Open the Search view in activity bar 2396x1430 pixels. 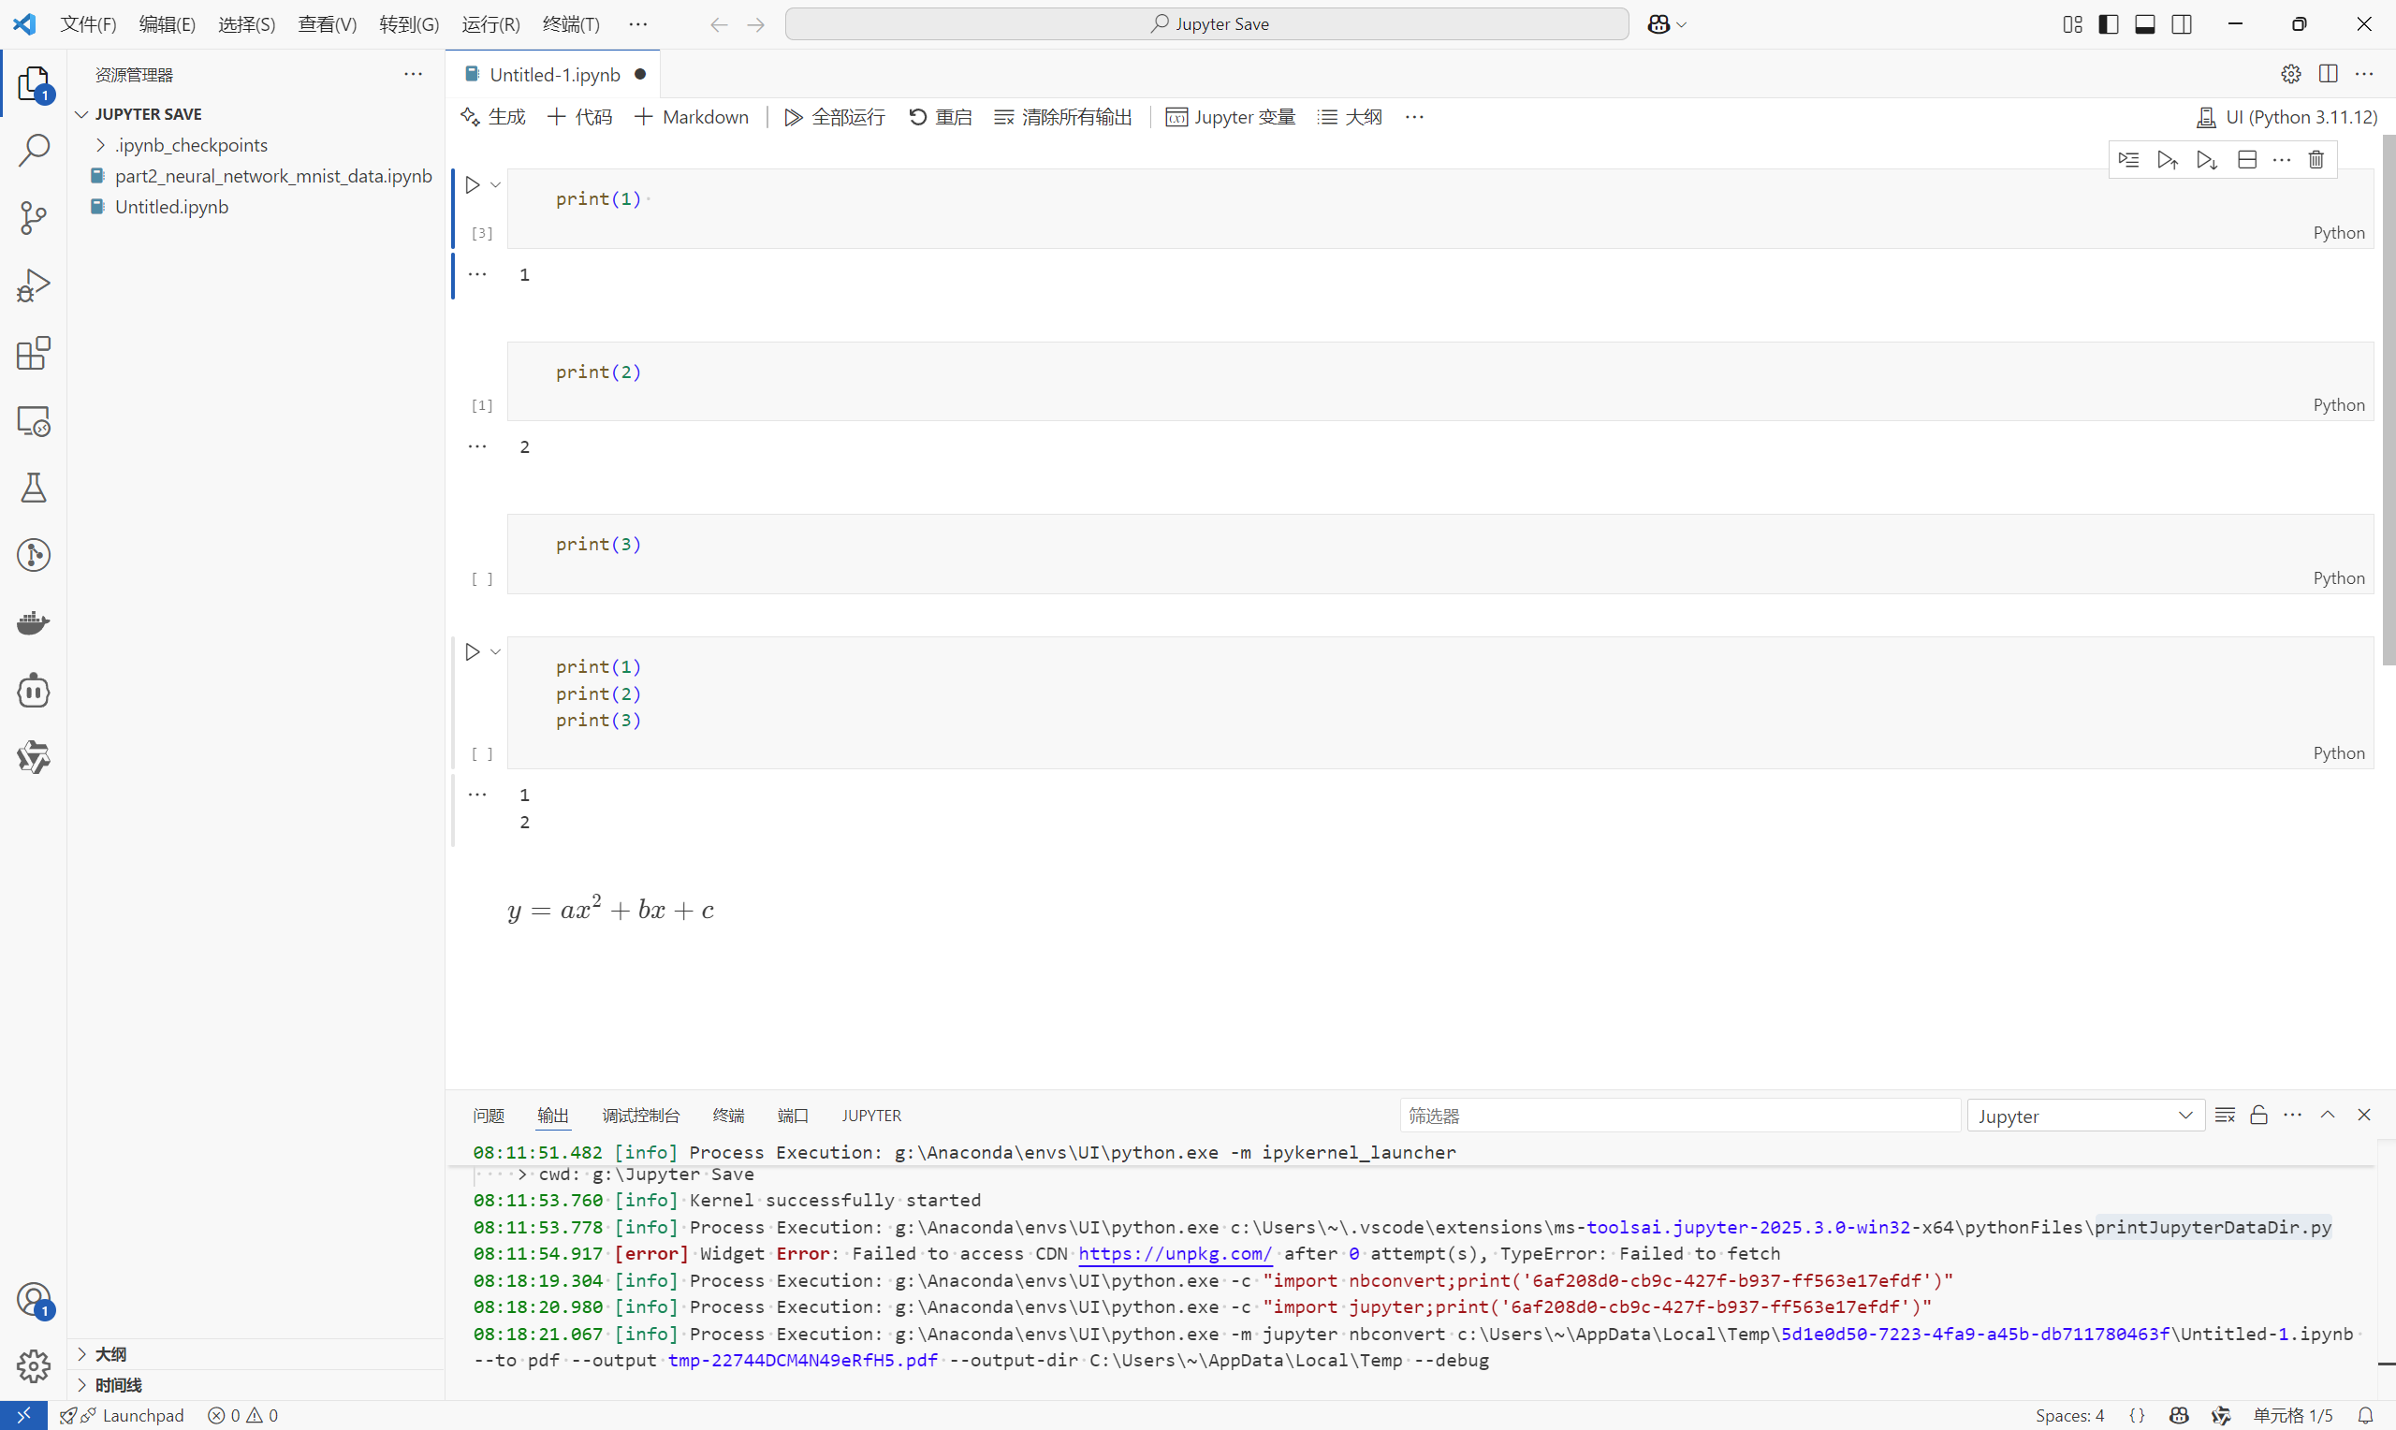coord(34,151)
